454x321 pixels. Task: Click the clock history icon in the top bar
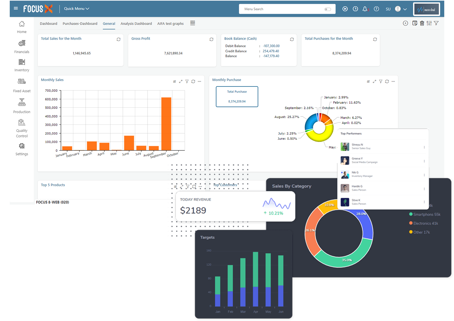pyautogui.click(x=355, y=9)
